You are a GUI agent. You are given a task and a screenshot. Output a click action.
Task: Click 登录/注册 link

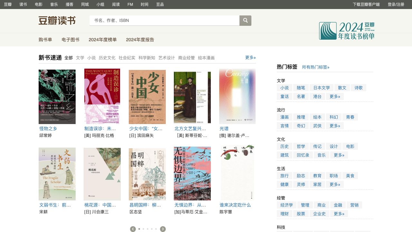[x=396, y=5]
